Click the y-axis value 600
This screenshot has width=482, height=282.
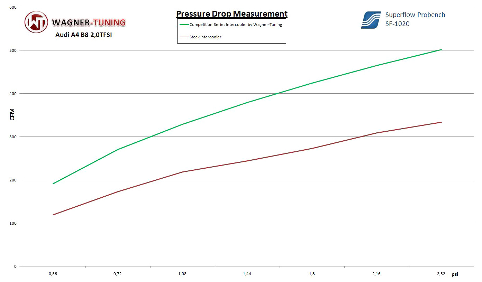coord(13,7)
